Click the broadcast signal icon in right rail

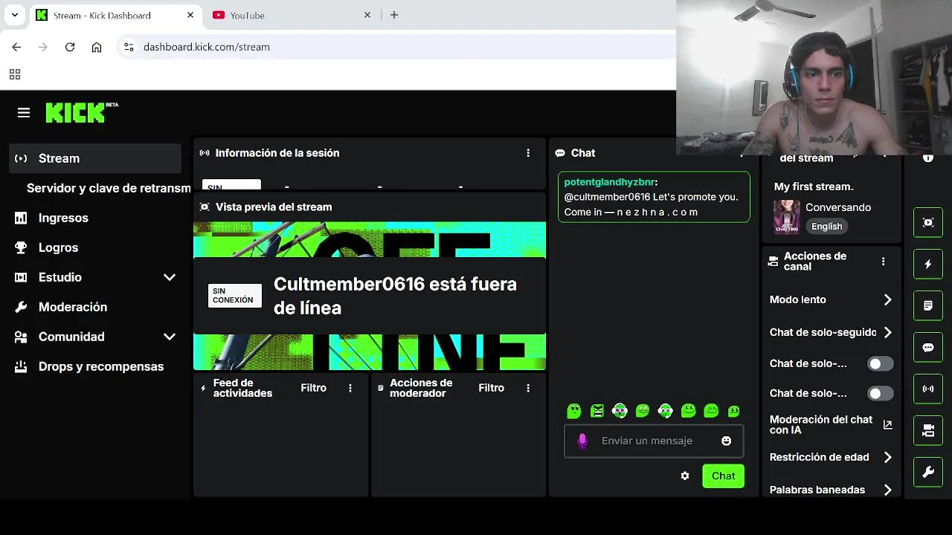pyautogui.click(x=928, y=389)
